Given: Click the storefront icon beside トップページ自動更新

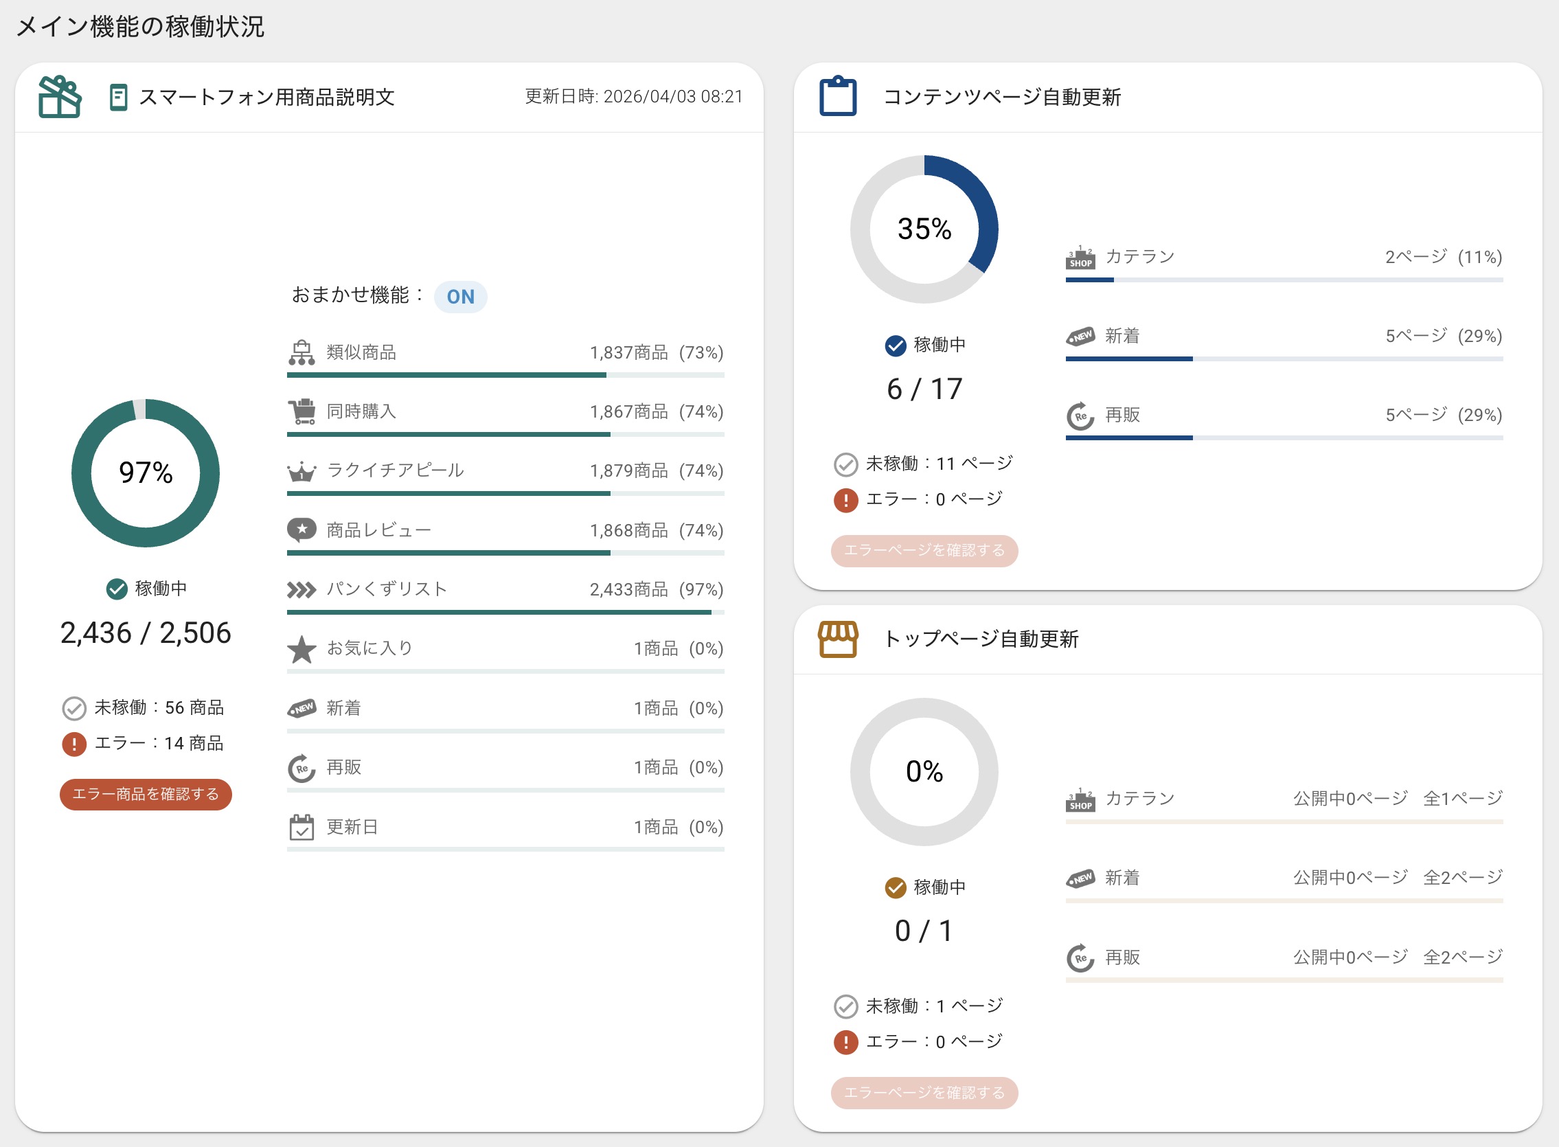Looking at the screenshot, I should (838, 638).
